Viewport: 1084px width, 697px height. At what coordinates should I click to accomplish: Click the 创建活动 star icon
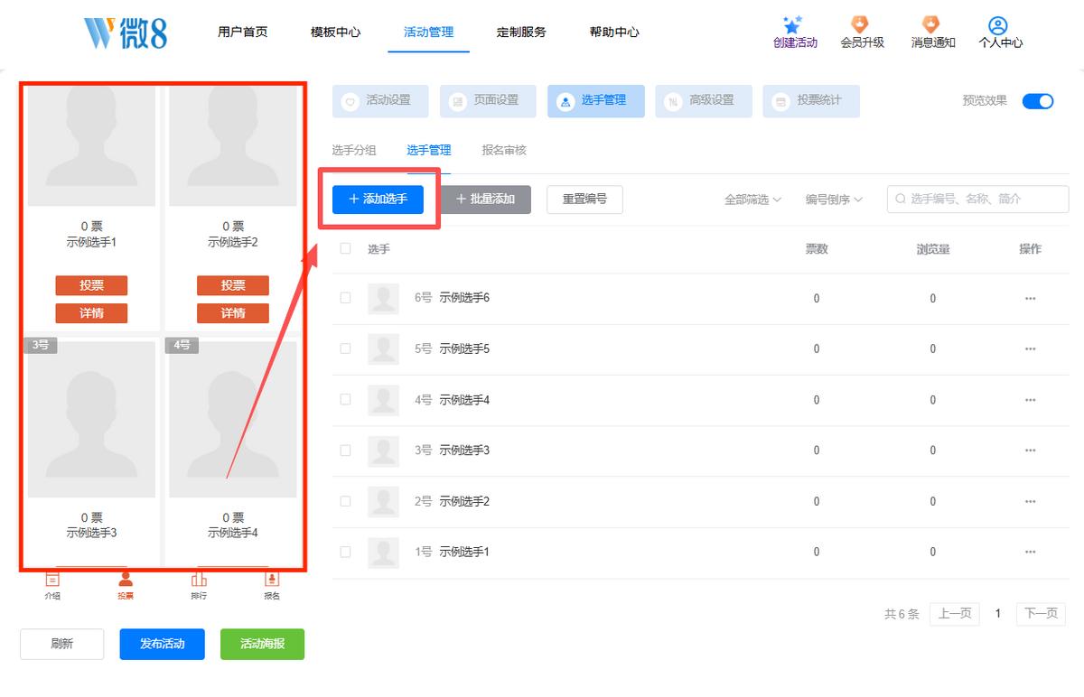coord(793,25)
